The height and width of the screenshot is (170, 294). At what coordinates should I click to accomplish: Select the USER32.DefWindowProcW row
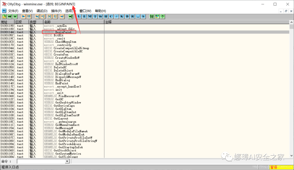click(x=145, y=64)
